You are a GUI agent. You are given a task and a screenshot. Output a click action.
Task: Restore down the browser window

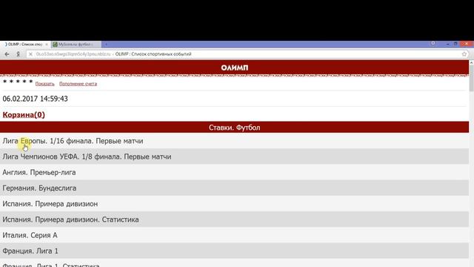pos(455,44)
